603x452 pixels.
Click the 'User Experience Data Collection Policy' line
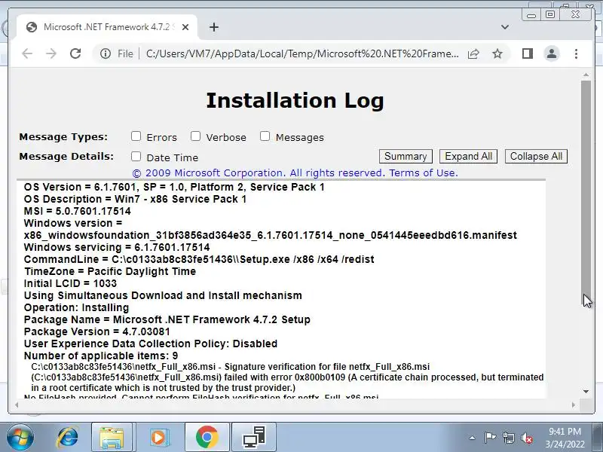[x=151, y=344]
